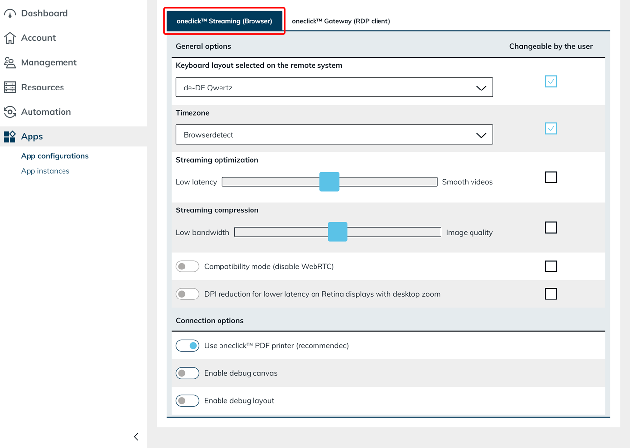The width and height of the screenshot is (630, 448).
Task: Switch to oneclick Streaming (Browser) tab
Action: point(224,21)
